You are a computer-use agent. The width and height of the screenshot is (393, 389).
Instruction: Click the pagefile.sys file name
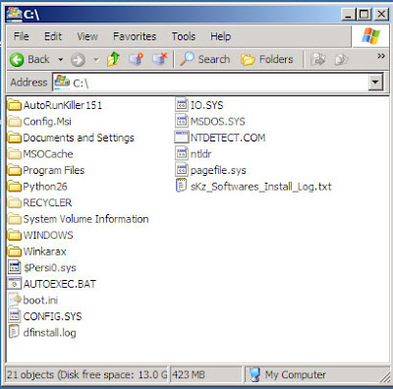pos(218,170)
